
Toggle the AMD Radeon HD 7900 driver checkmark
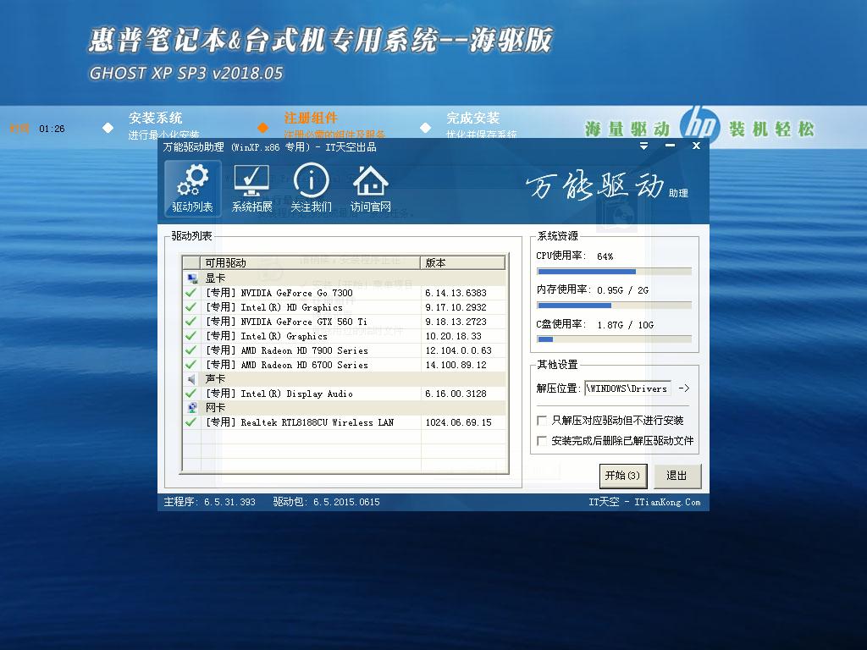coord(191,350)
